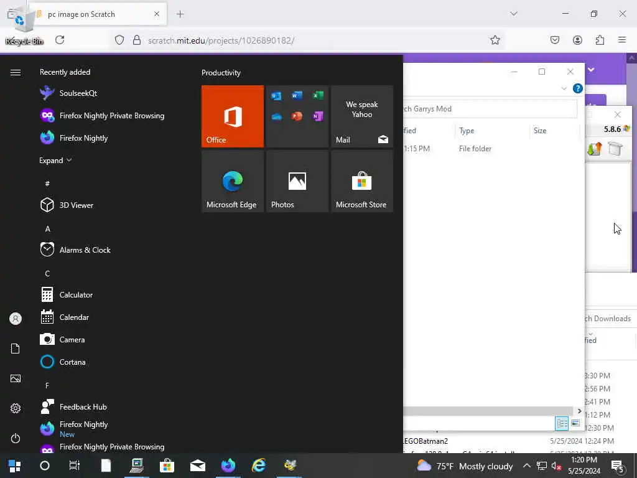Viewport: 637px width, 478px height.
Task: Click the Power button in Start sidebar
Action: [16, 438]
